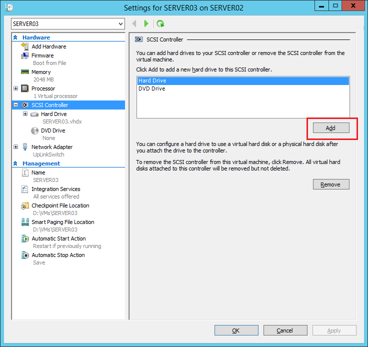The height and width of the screenshot is (347, 368).
Task: Click the Name icon under Management
Action: pyautogui.click(x=25, y=172)
